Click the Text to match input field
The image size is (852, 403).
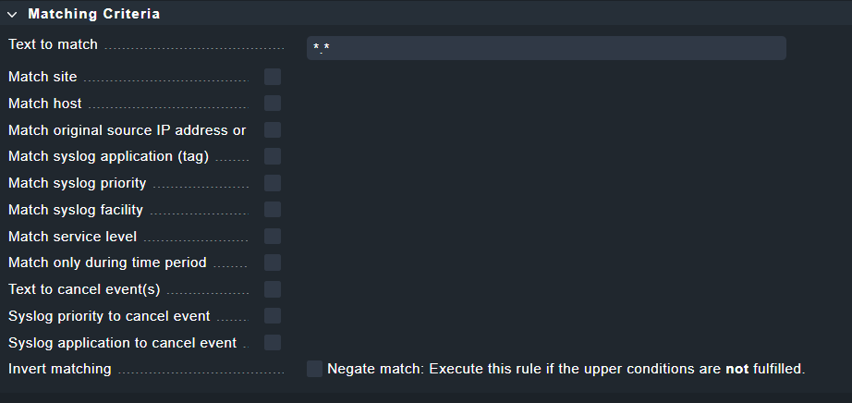tap(546, 48)
